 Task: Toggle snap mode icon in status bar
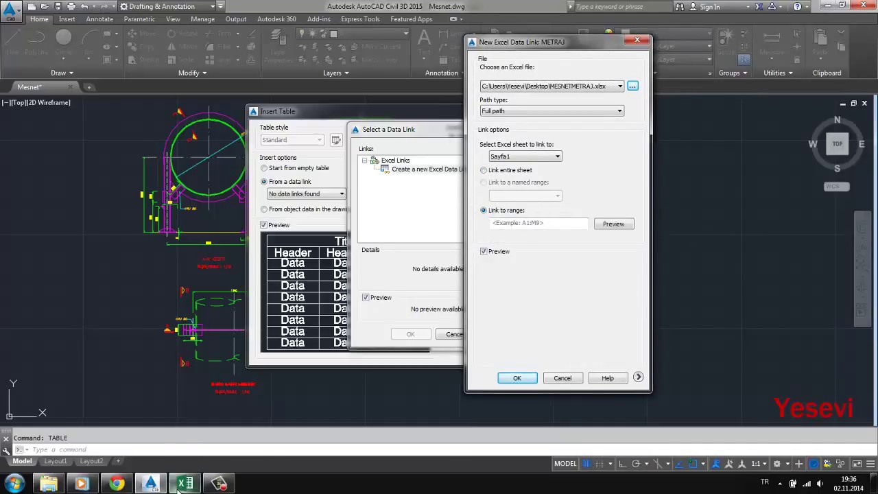[600, 464]
